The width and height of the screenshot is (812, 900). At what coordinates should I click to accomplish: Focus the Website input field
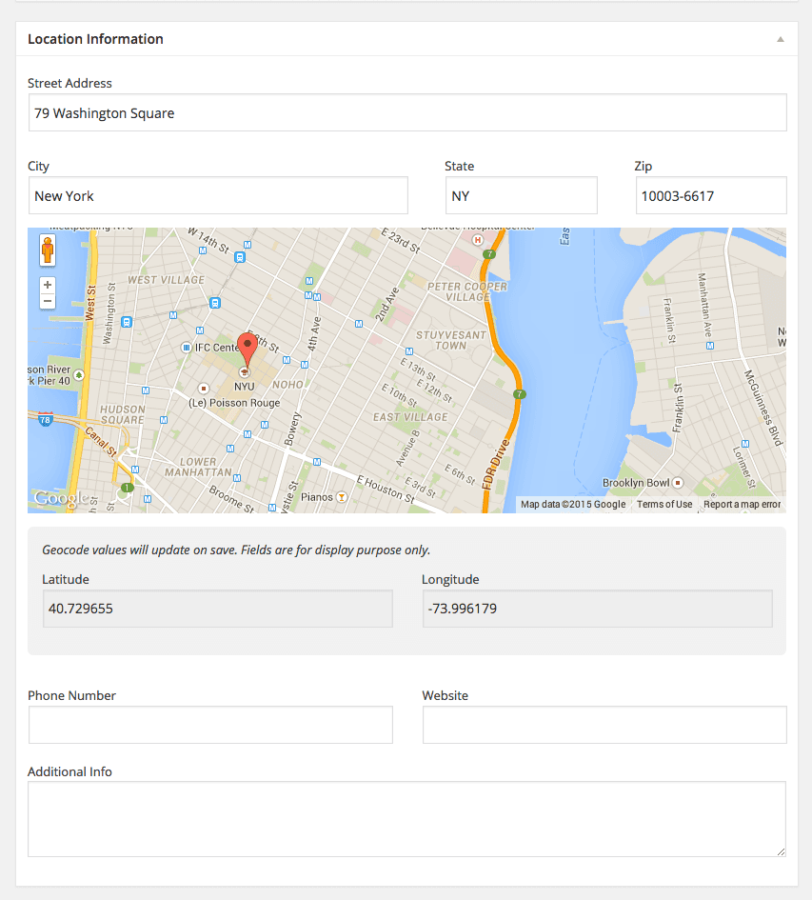[x=604, y=725]
